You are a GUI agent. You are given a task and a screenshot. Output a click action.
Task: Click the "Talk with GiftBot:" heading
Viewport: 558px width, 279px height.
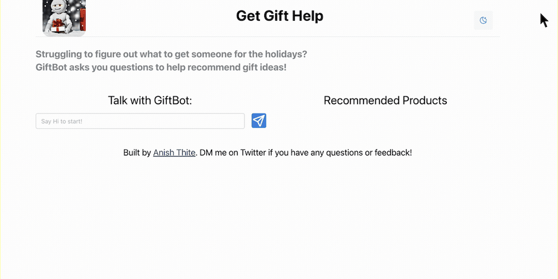[x=150, y=100]
